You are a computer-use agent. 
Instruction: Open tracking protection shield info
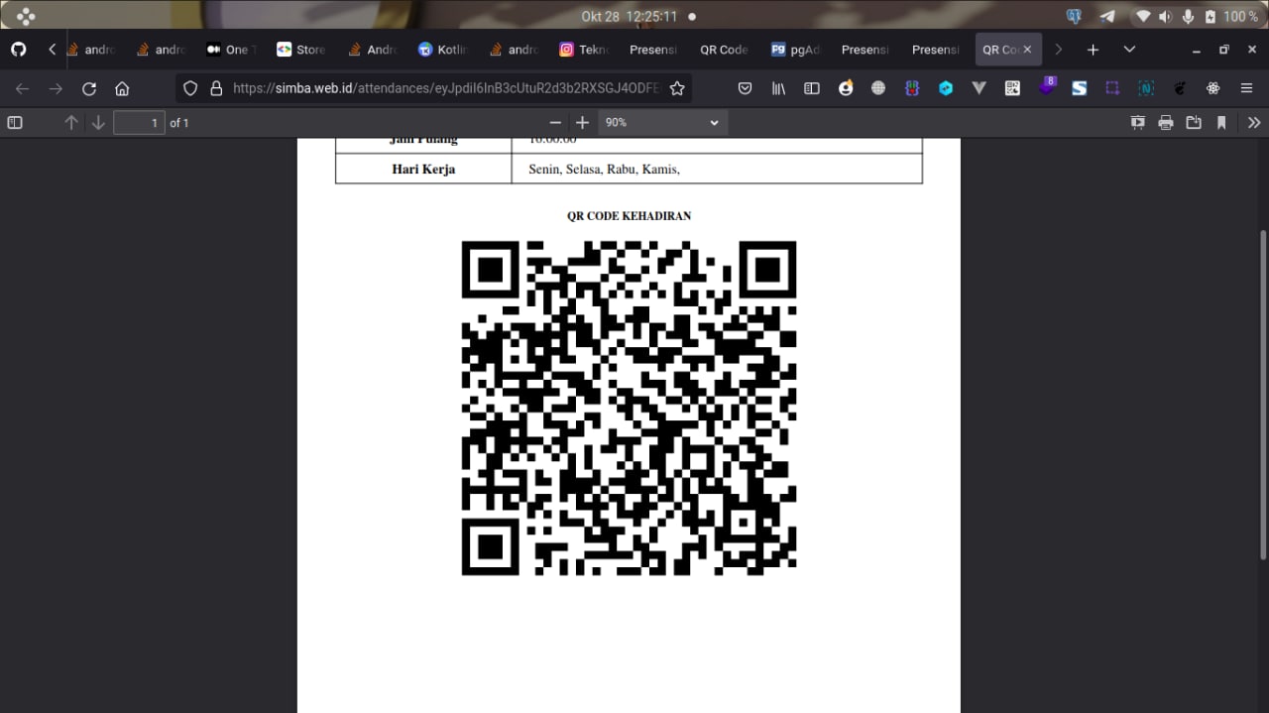coord(191,88)
